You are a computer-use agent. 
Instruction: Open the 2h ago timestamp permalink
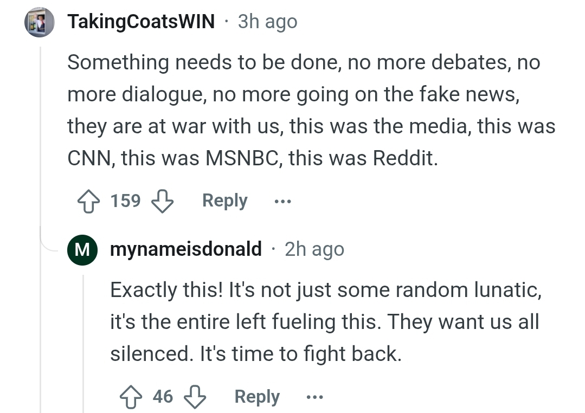click(314, 250)
